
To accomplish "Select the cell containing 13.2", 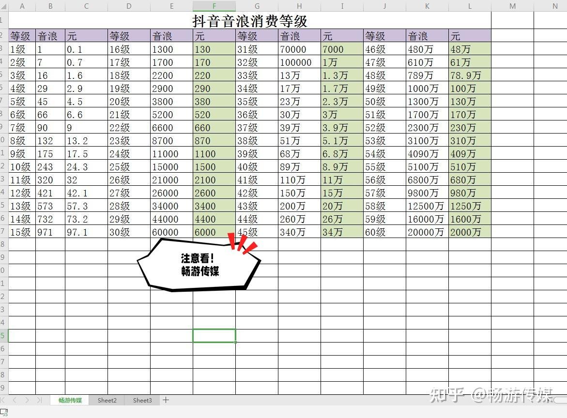I will click(x=86, y=140).
